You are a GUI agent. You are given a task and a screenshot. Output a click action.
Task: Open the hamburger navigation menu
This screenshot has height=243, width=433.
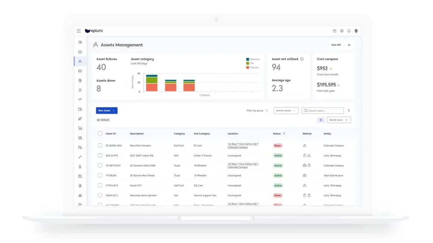tap(79, 31)
